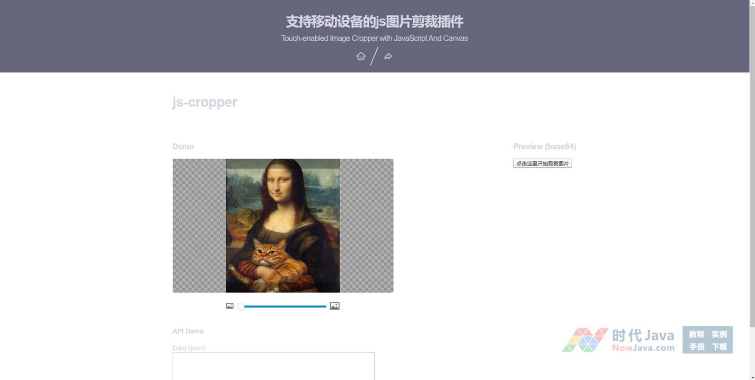Click the Demo heading above the cropper
Screen dimensions: 755x380
(x=183, y=147)
